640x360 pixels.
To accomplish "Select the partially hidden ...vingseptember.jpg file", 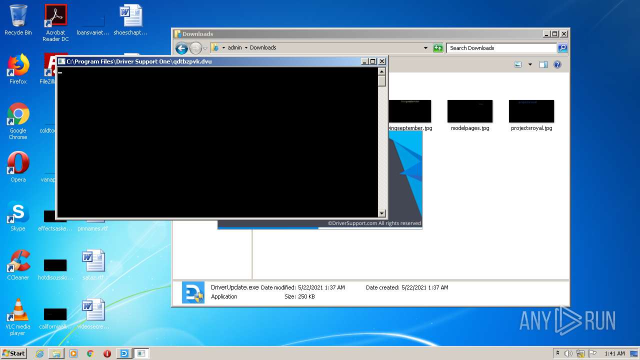I will pos(410,115).
